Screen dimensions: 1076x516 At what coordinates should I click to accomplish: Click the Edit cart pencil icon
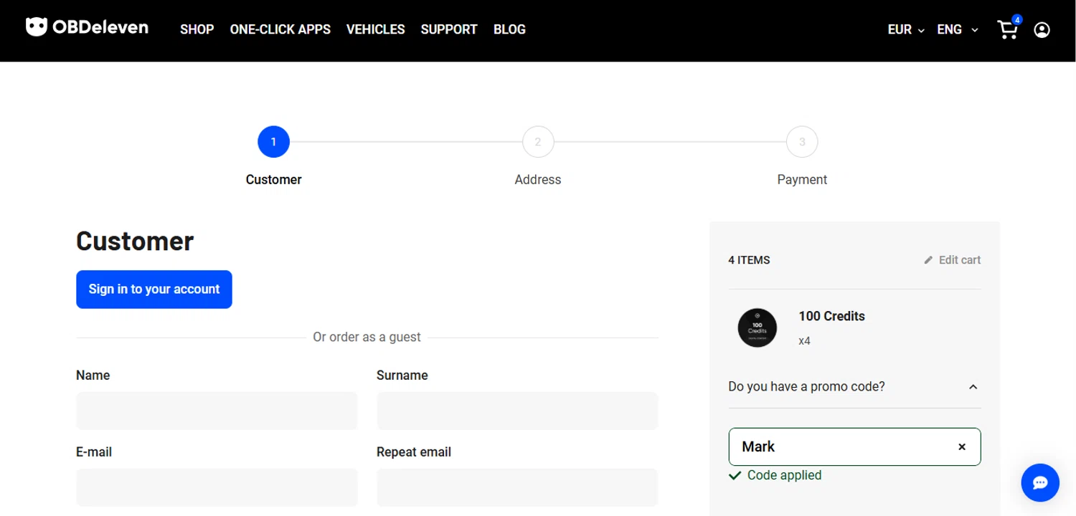(x=928, y=260)
